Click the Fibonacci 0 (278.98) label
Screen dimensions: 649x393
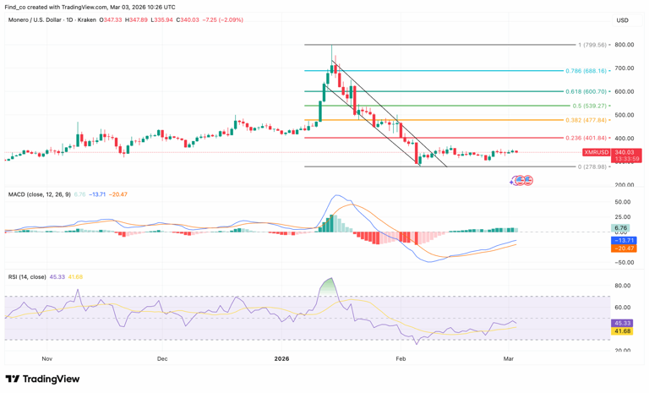[x=592, y=166]
